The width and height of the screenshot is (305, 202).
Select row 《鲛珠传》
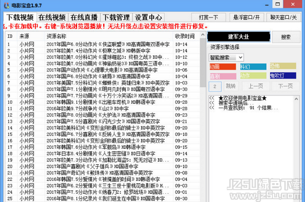pyautogui.click(x=103, y=173)
